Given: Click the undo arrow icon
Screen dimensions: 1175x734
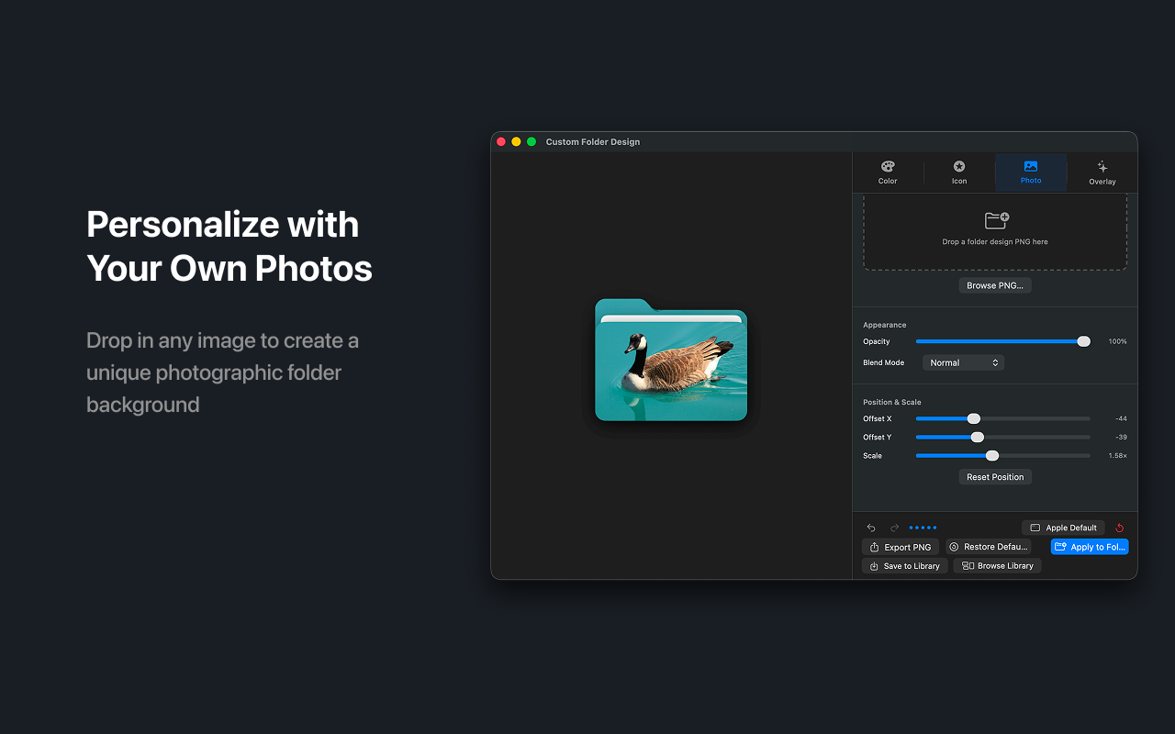Looking at the screenshot, I should pyautogui.click(x=870, y=528).
